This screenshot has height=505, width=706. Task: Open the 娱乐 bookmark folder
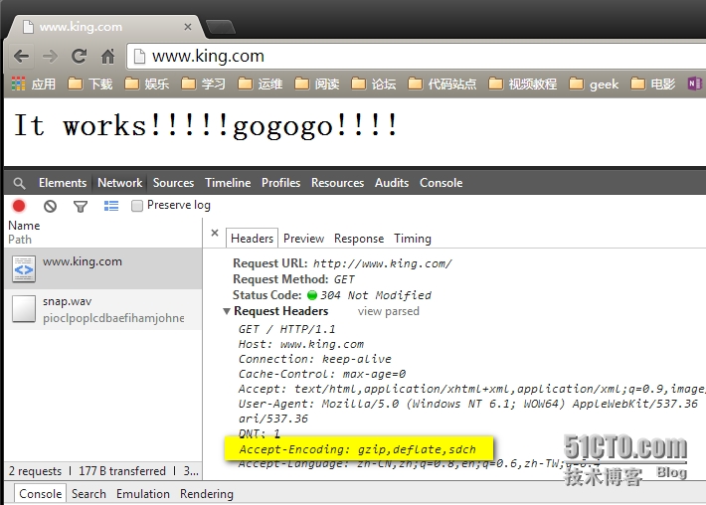146,84
